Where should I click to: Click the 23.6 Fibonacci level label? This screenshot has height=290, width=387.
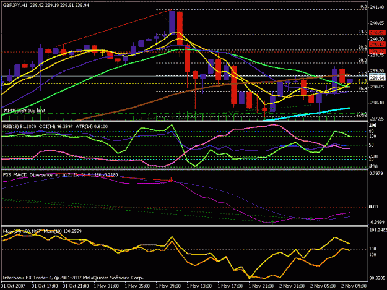(362, 32)
